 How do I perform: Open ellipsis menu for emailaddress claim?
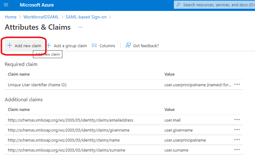[237, 120]
